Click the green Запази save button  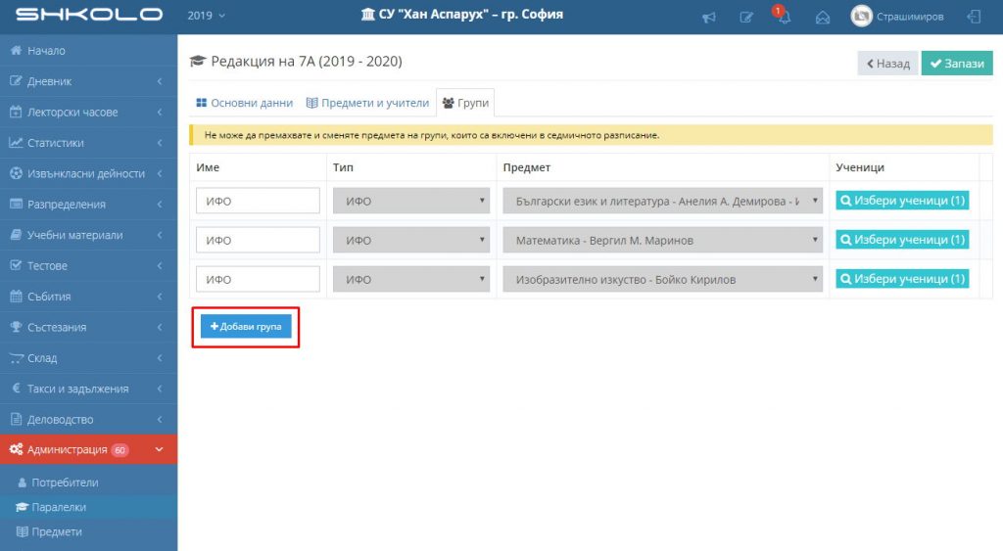(957, 64)
